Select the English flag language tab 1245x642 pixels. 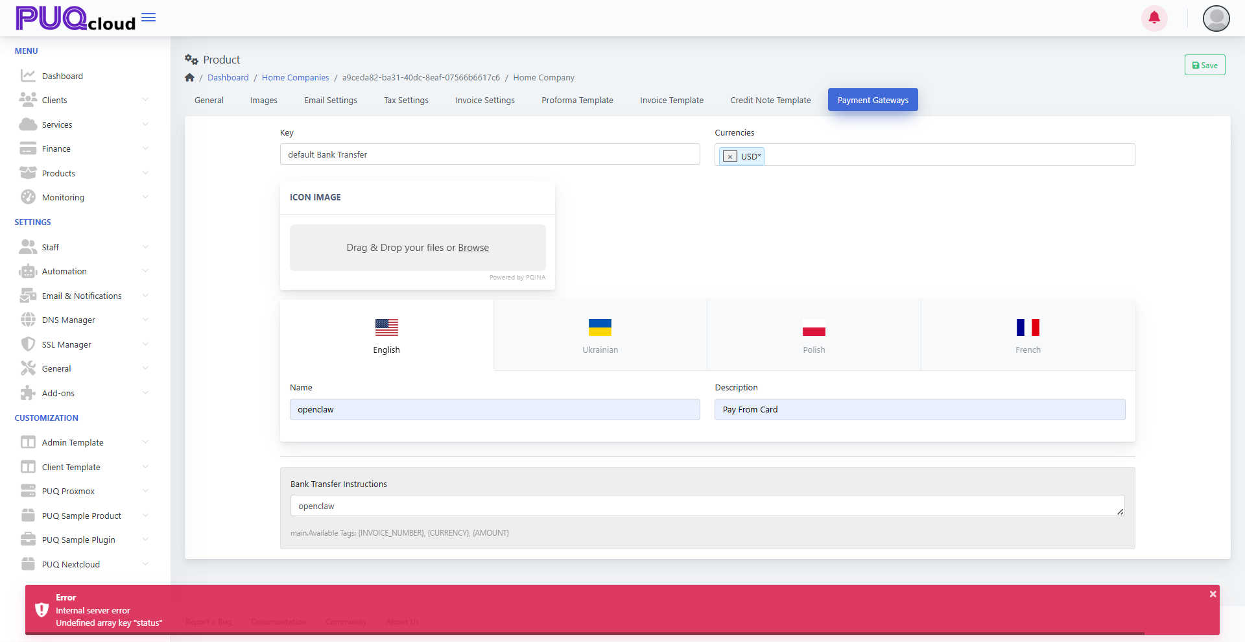tap(386, 335)
